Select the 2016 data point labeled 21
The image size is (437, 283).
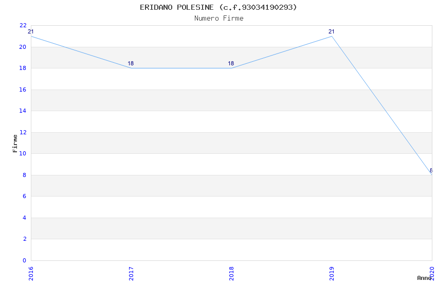31,36
